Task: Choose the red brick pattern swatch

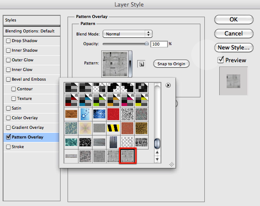Action: coord(127,128)
